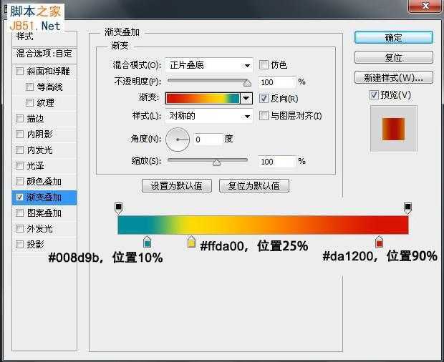
Task: Click 复位为默认值 button
Action: pos(254,186)
